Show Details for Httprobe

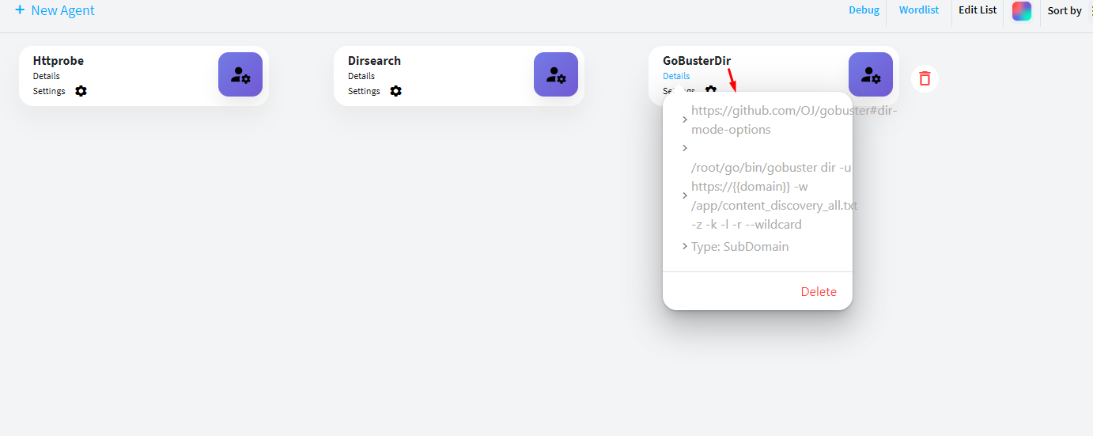tap(47, 76)
